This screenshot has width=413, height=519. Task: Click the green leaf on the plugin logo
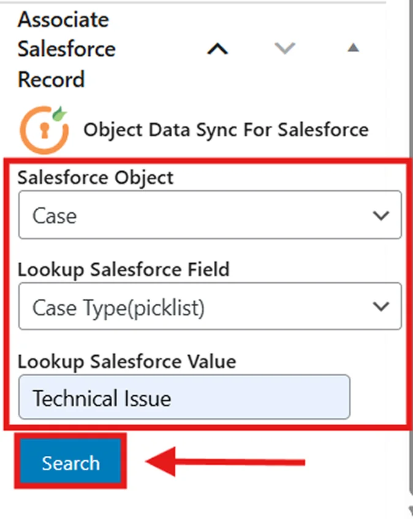[x=58, y=113]
